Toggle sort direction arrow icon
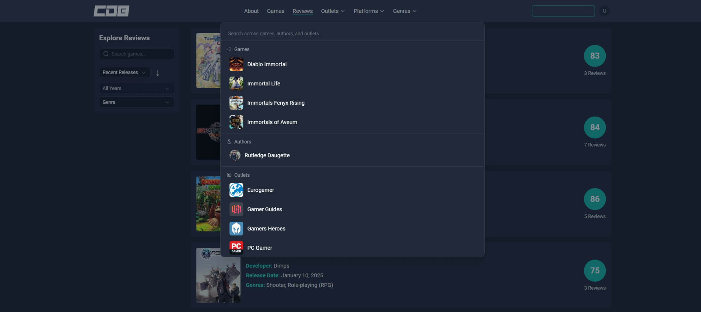 [158, 73]
